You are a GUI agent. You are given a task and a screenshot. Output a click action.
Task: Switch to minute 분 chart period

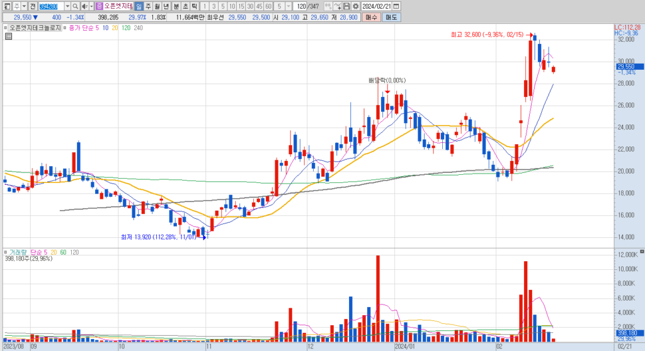coord(176,6)
